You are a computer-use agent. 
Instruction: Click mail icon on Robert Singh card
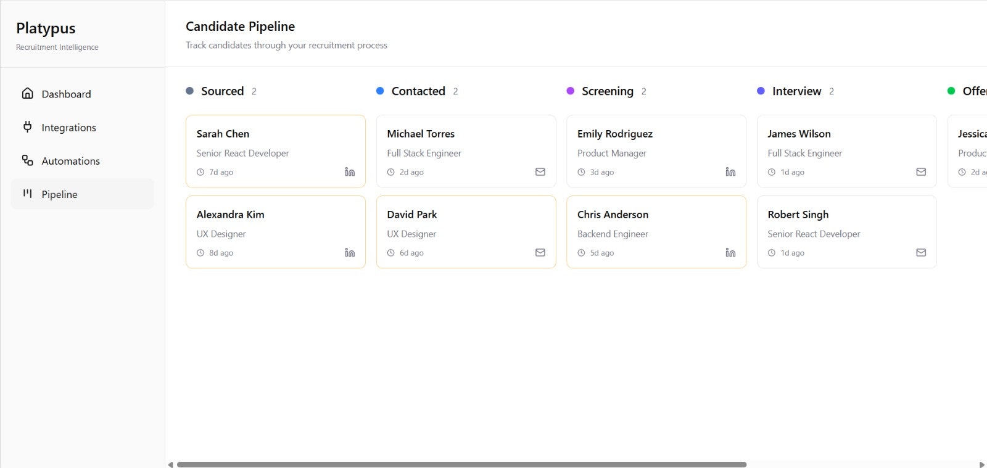pyautogui.click(x=921, y=253)
